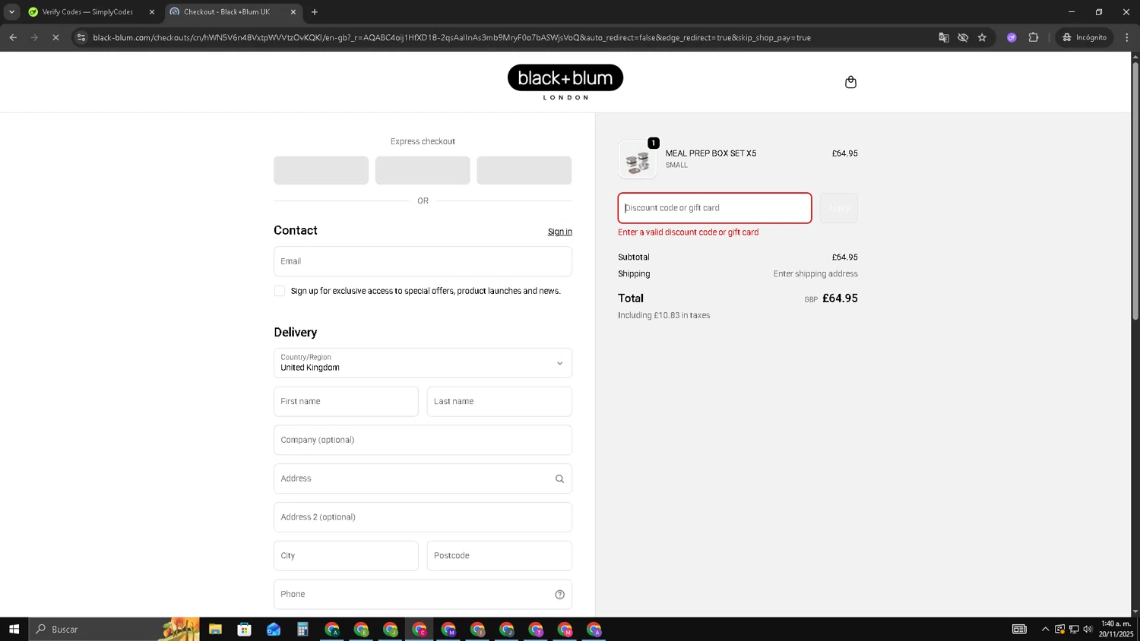The width and height of the screenshot is (1140, 641).
Task: Click the taskbar volume speaker icon
Action: (x=1088, y=629)
